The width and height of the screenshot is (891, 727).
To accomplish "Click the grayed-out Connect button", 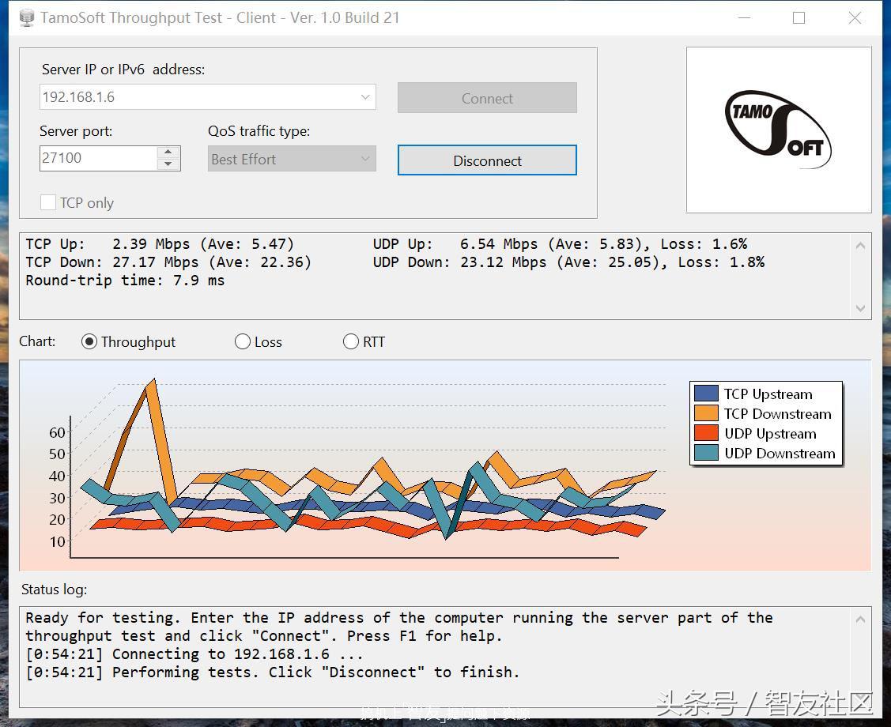I will [487, 98].
